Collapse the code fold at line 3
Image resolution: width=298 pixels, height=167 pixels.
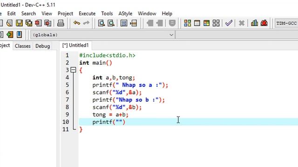point(73,70)
